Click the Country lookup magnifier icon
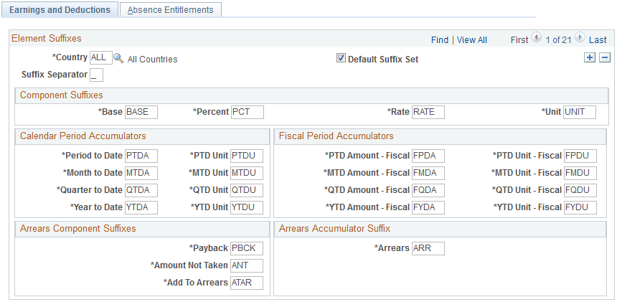 (118, 58)
